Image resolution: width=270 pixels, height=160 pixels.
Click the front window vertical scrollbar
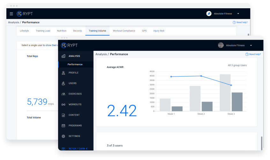click(x=262, y=143)
